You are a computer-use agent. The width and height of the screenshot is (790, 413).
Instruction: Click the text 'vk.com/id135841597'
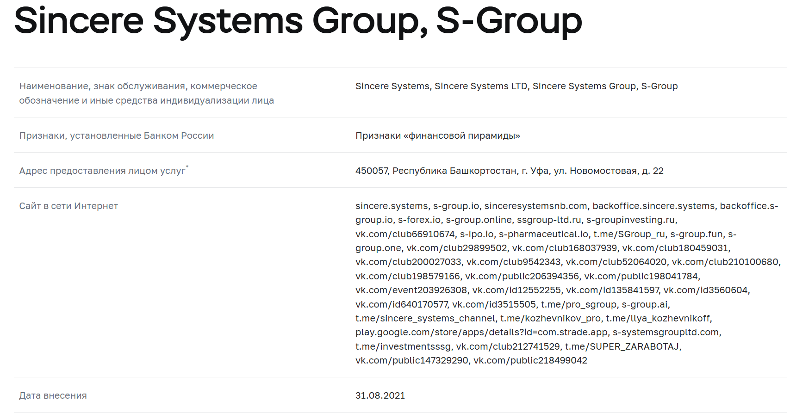point(612,290)
